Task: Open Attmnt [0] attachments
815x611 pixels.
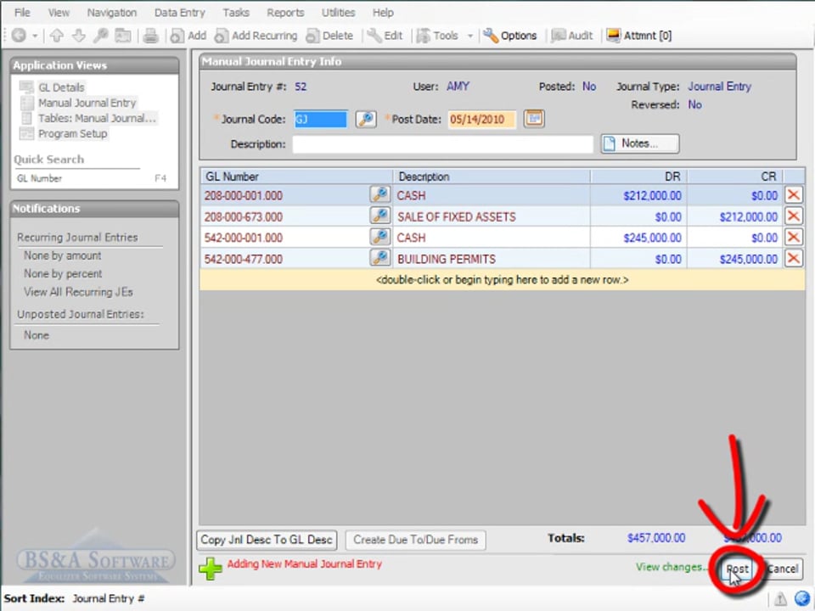Action: [639, 36]
